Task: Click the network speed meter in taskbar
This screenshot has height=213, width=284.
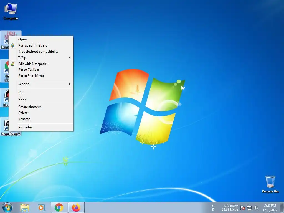Action: (x=225, y=208)
